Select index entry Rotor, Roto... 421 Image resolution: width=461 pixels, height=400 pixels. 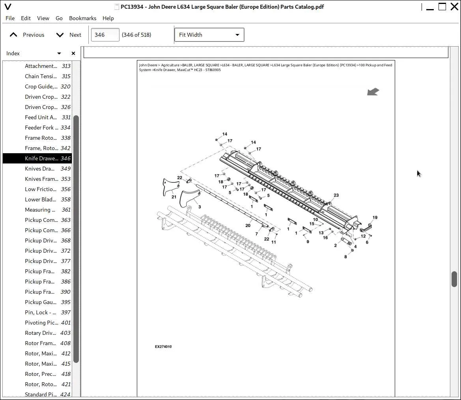(x=37, y=384)
